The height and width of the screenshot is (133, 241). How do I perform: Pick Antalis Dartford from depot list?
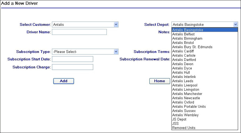coord(205,60)
